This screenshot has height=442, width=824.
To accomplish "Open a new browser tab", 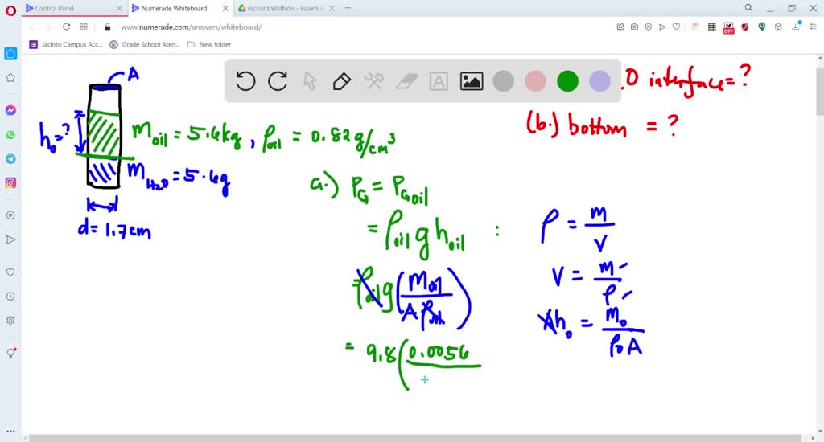I will click(x=348, y=8).
